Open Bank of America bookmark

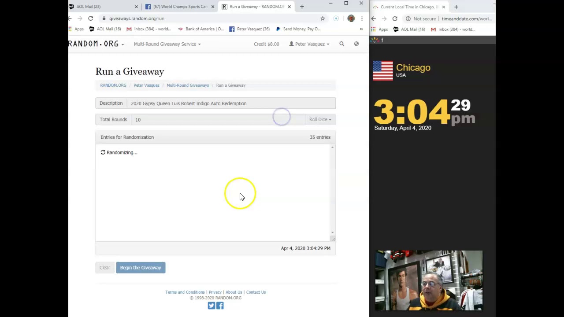coord(200,29)
